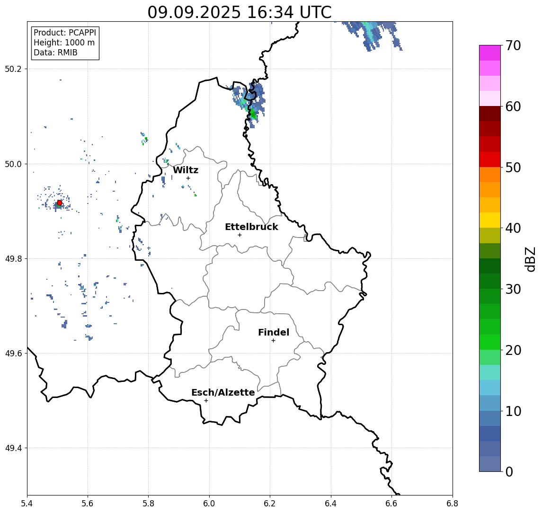Click the Wiltz label
Viewport: 542px width, 513px height.
pyautogui.click(x=186, y=170)
